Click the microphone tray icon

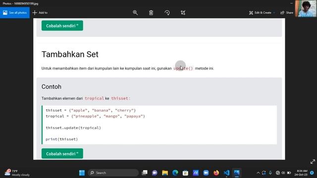pyautogui.click(x=270, y=173)
